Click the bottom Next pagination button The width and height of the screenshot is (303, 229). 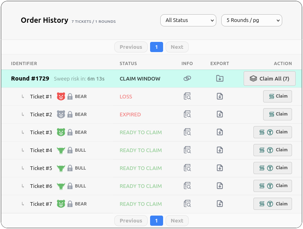point(177,220)
